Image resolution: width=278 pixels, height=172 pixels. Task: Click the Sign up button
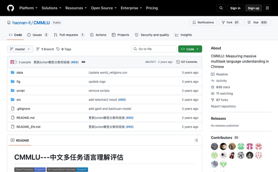254,8
